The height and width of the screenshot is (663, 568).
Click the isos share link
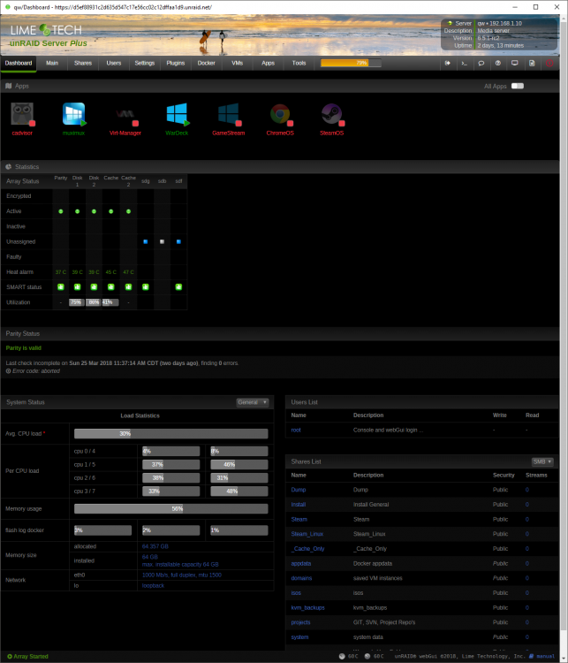tap(296, 593)
